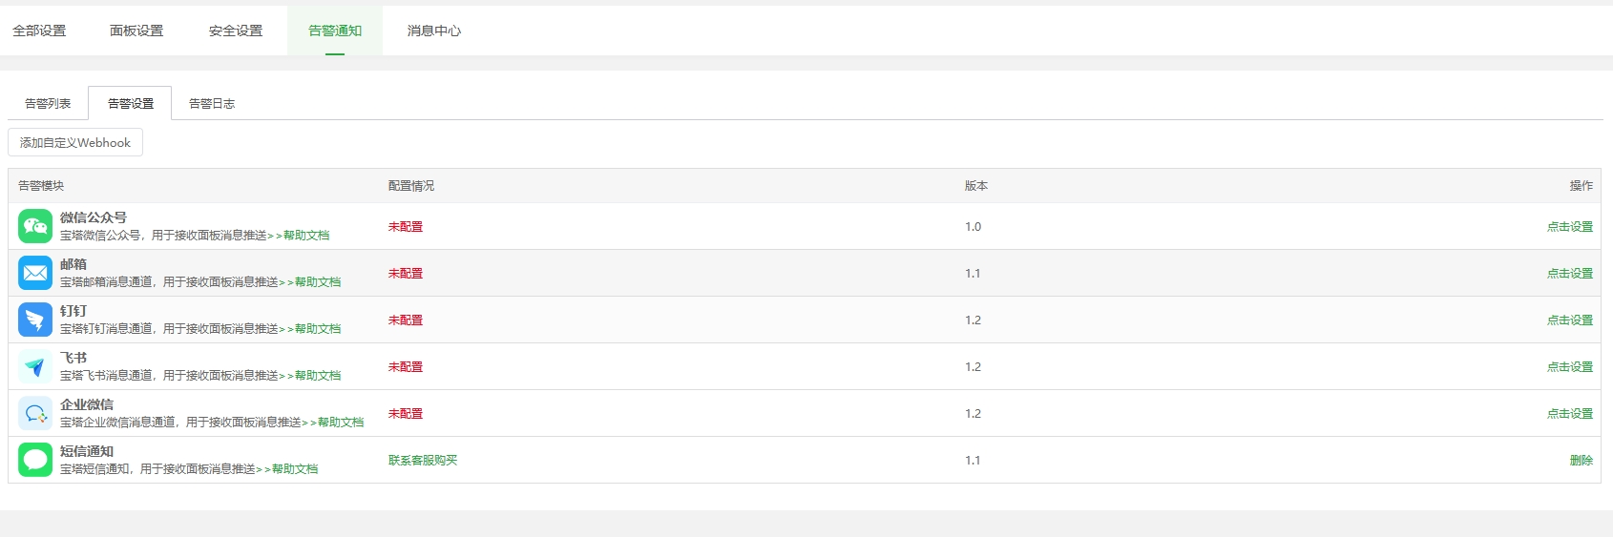Click 点击设置 for the 钉钉 row
Screen dimensions: 1613x537
(x=1570, y=320)
